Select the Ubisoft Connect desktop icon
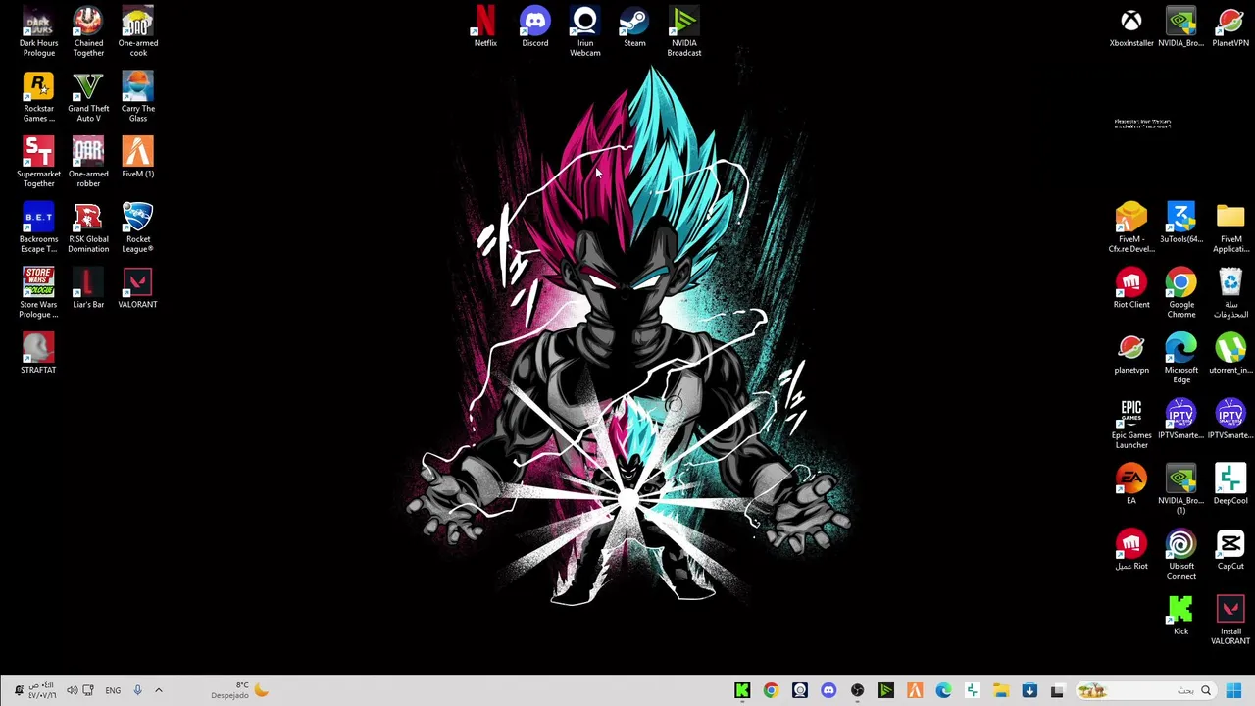 click(x=1181, y=555)
